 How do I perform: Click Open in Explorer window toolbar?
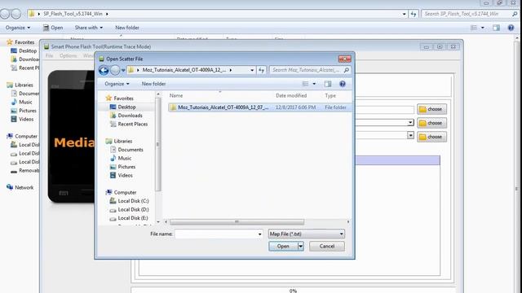[53, 28]
